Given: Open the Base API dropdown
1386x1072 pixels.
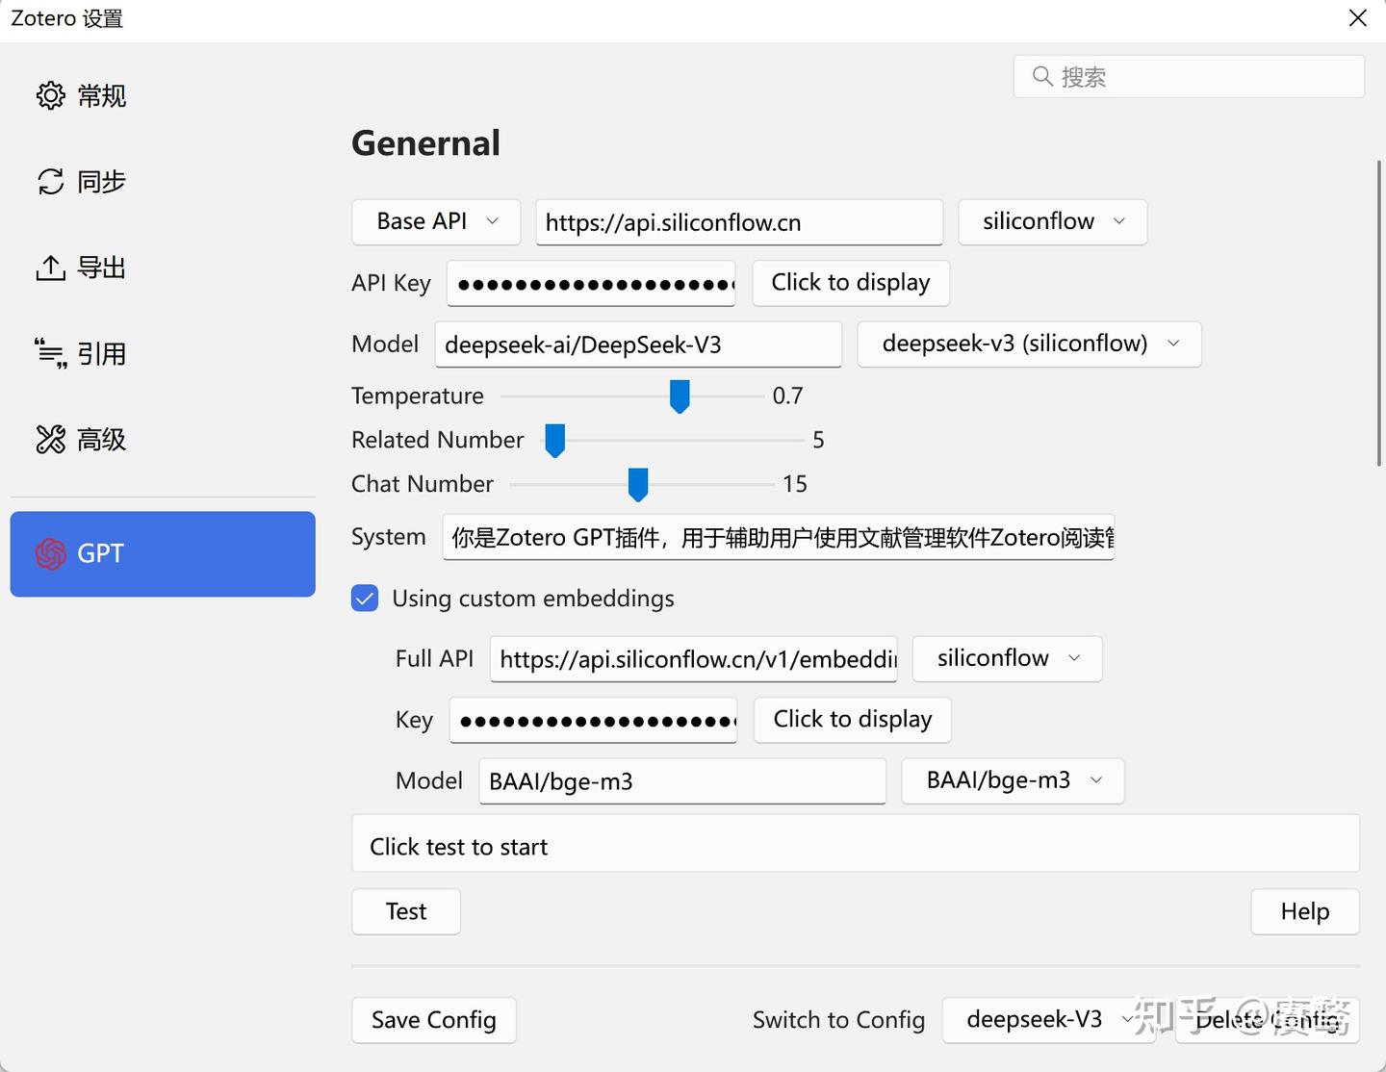Looking at the screenshot, I should click(x=435, y=221).
